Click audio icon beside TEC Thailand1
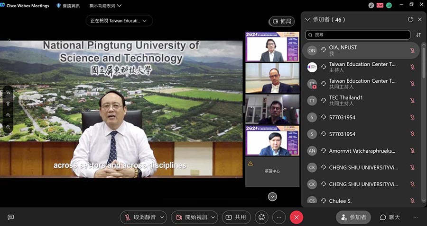 pyautogui.click(x=324, y=100)
